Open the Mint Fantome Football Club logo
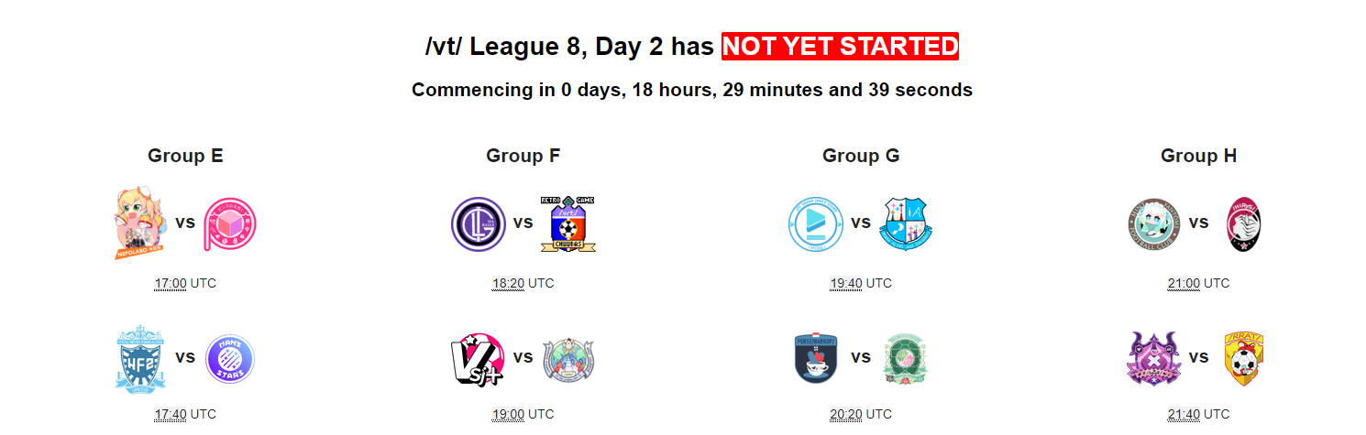The width and height of the screenshot is (1366, 435). pyautogui.click(x=1153, y=224)
